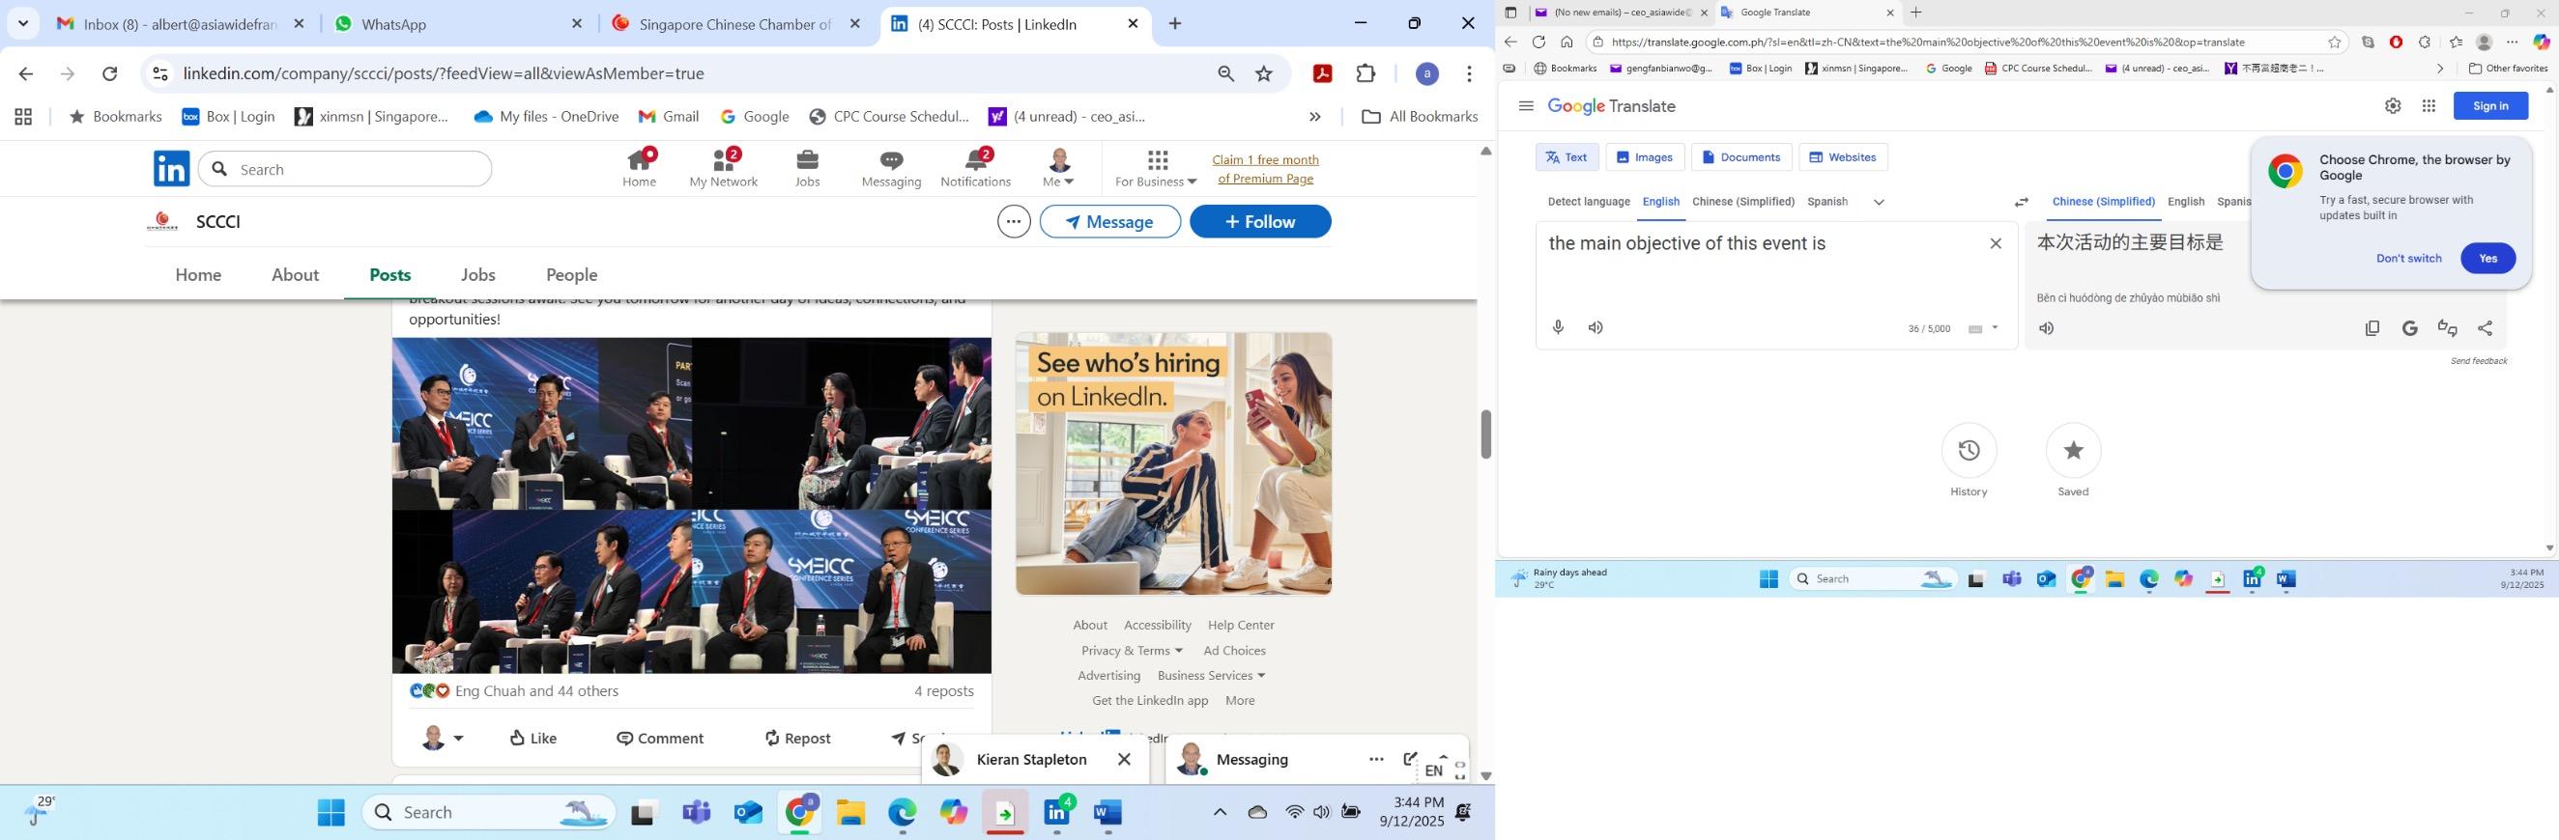
Task: Click Chrome's reload page icon
Action: [110, 73]
